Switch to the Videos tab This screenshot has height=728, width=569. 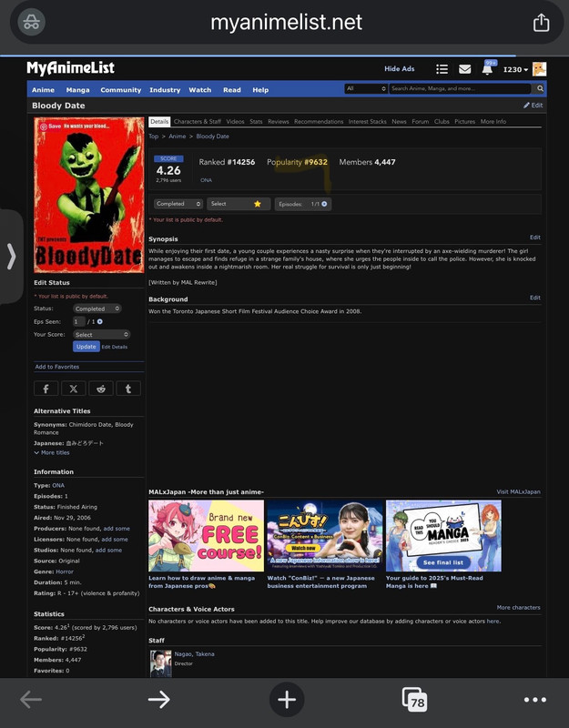tap(235, 122)
